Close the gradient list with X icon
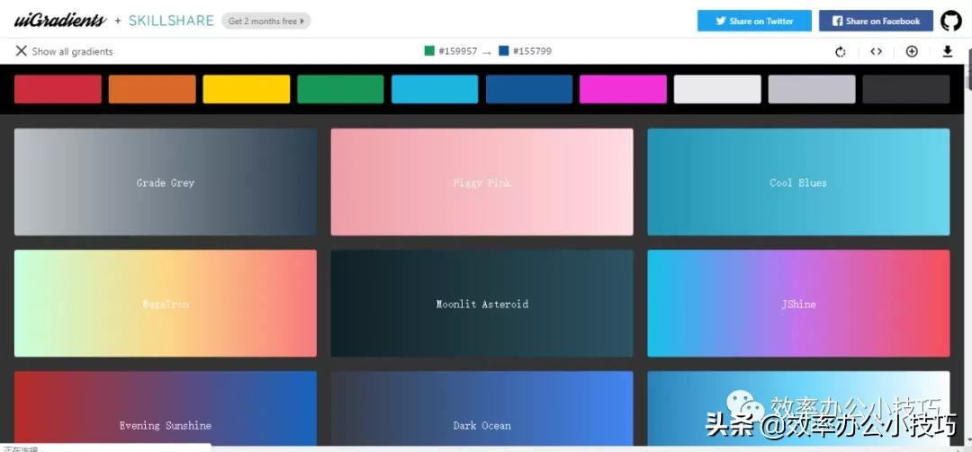This screenshot has width=972, height=452. (x=21, y=51)
